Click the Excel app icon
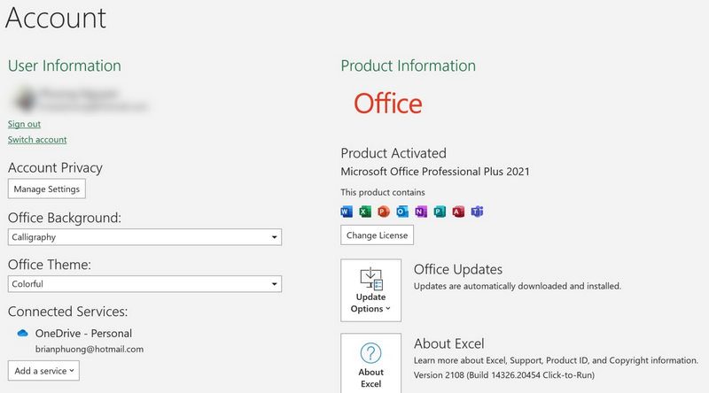The width and height of the screenshot is (709, 393). (365, 212)
